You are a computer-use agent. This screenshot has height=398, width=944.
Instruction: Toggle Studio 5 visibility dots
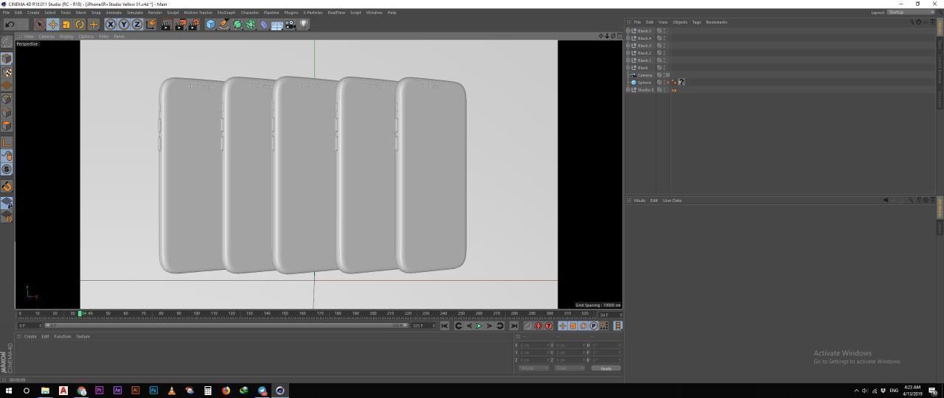tap(664, 90)
